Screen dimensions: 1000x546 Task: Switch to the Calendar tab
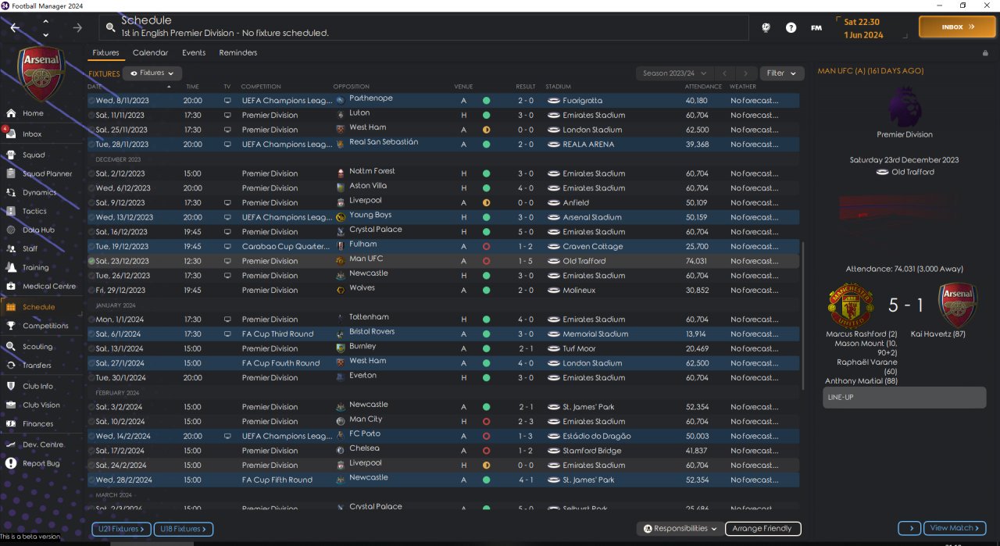tap(150, 53)
